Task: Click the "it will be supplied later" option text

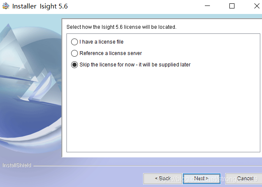Action: [x=165, y=65]
